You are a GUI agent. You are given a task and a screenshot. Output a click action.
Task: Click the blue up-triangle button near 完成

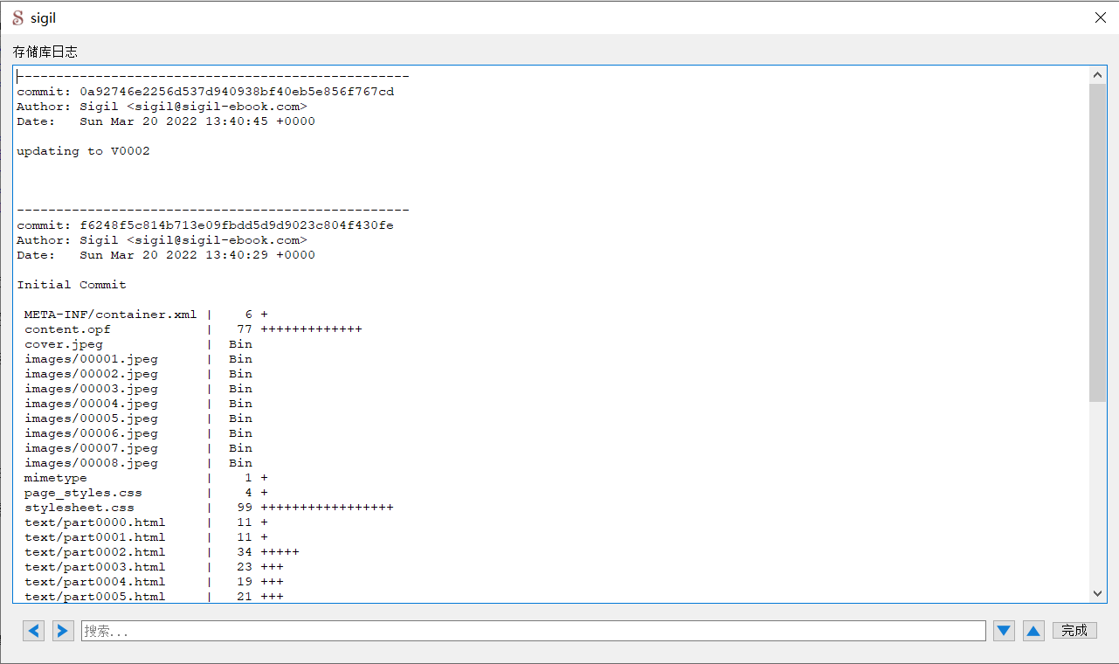[x=1033, y=630]
